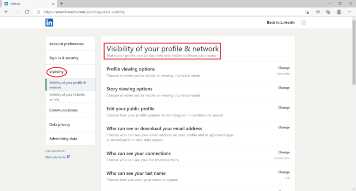Viewport: 356px width, 191px height.
Task: View site information via the lock icon
Action: pyautogui.click(x=38, y=12)
